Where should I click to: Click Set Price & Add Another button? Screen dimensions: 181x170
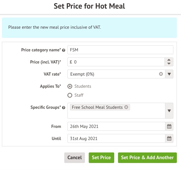point(147,158)
